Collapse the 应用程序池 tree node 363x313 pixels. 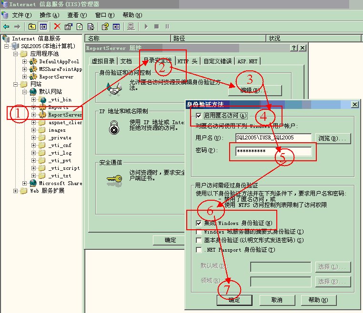pyautogui.click(x=16, y=54)
